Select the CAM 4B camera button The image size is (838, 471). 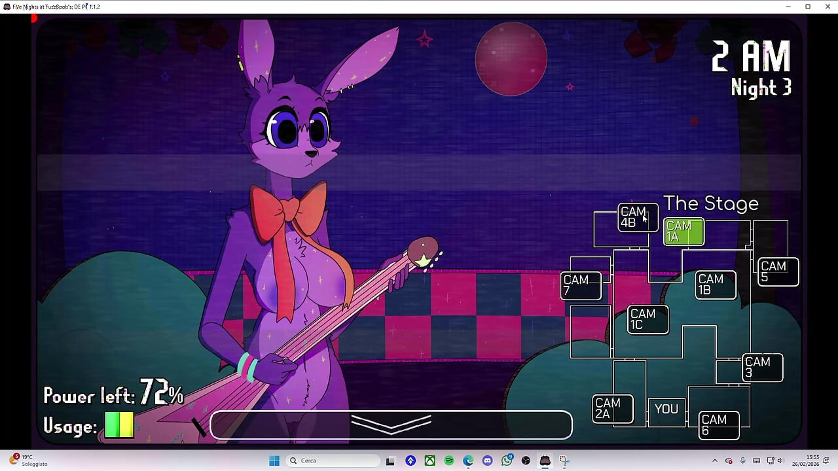click(638, 217)
